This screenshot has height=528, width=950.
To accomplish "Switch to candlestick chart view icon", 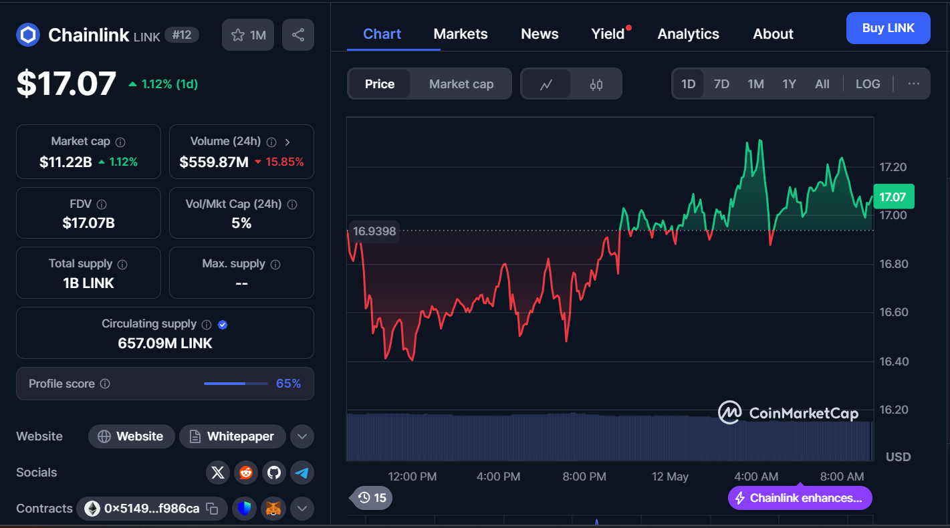I will (x=596, y=84).
